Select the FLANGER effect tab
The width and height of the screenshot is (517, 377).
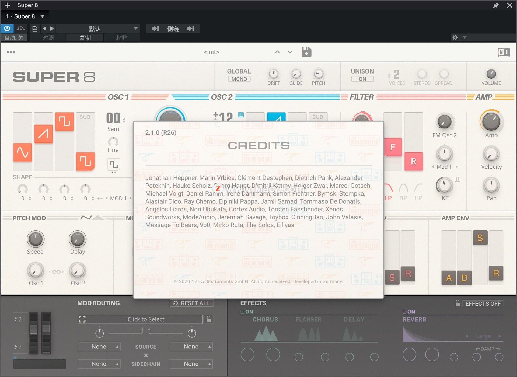(x=309, y=319)
